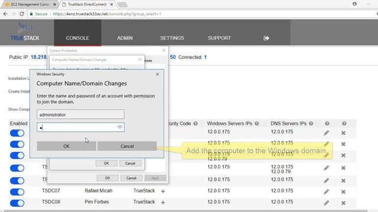The image size is (378, 212).
Task: Click the Rafael Micah user cell
Action: [99, 191]
